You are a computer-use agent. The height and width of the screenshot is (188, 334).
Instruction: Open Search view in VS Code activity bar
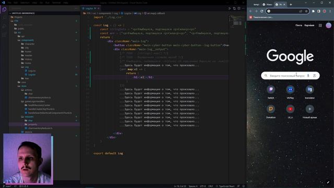[4, 18]
